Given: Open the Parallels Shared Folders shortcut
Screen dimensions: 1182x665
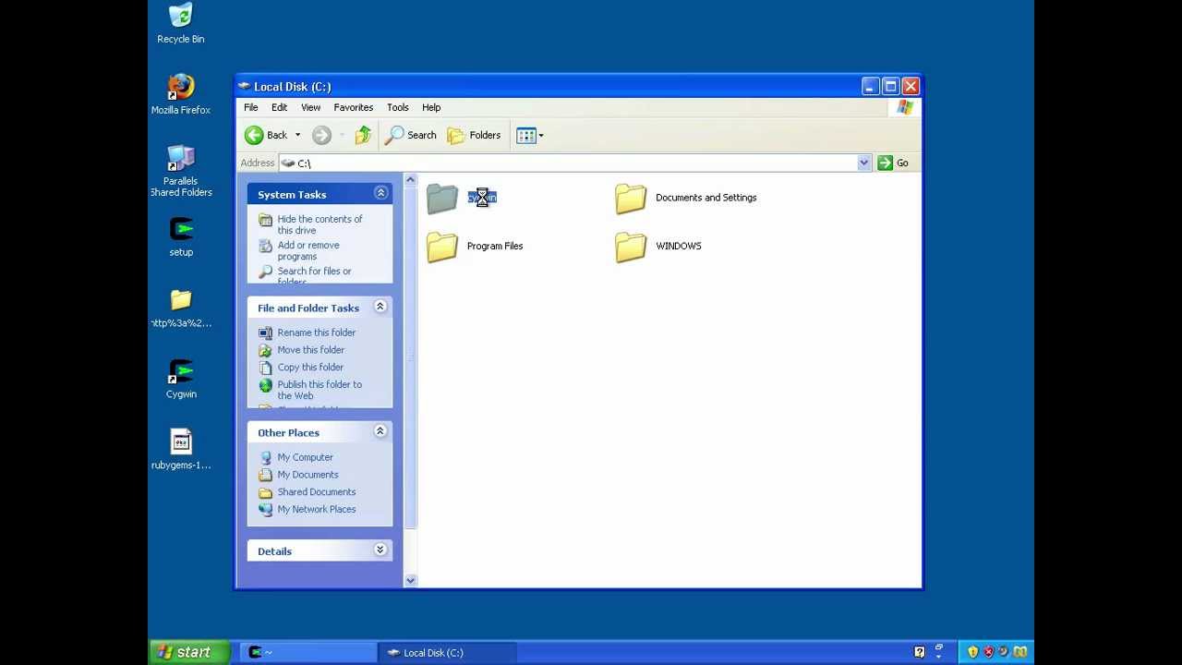Looking at the screenshot, I should (181, 171).
